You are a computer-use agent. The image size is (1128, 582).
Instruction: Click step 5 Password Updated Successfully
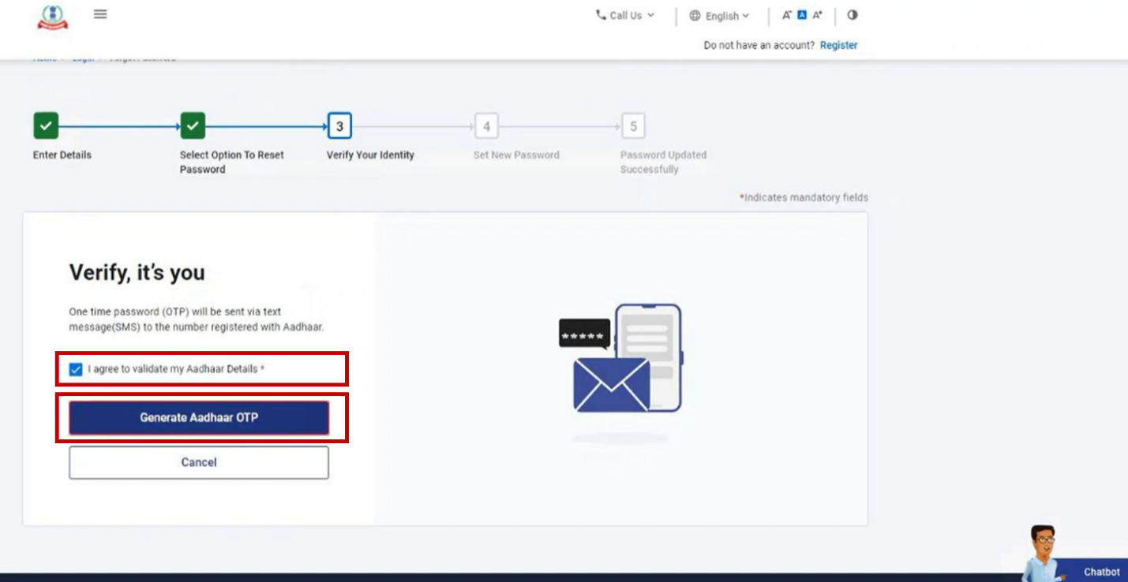(633, 126)
